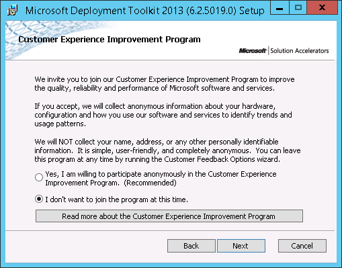
Task: Click the paragraph starting 'We invite you to join'
Action: point(165,84)
